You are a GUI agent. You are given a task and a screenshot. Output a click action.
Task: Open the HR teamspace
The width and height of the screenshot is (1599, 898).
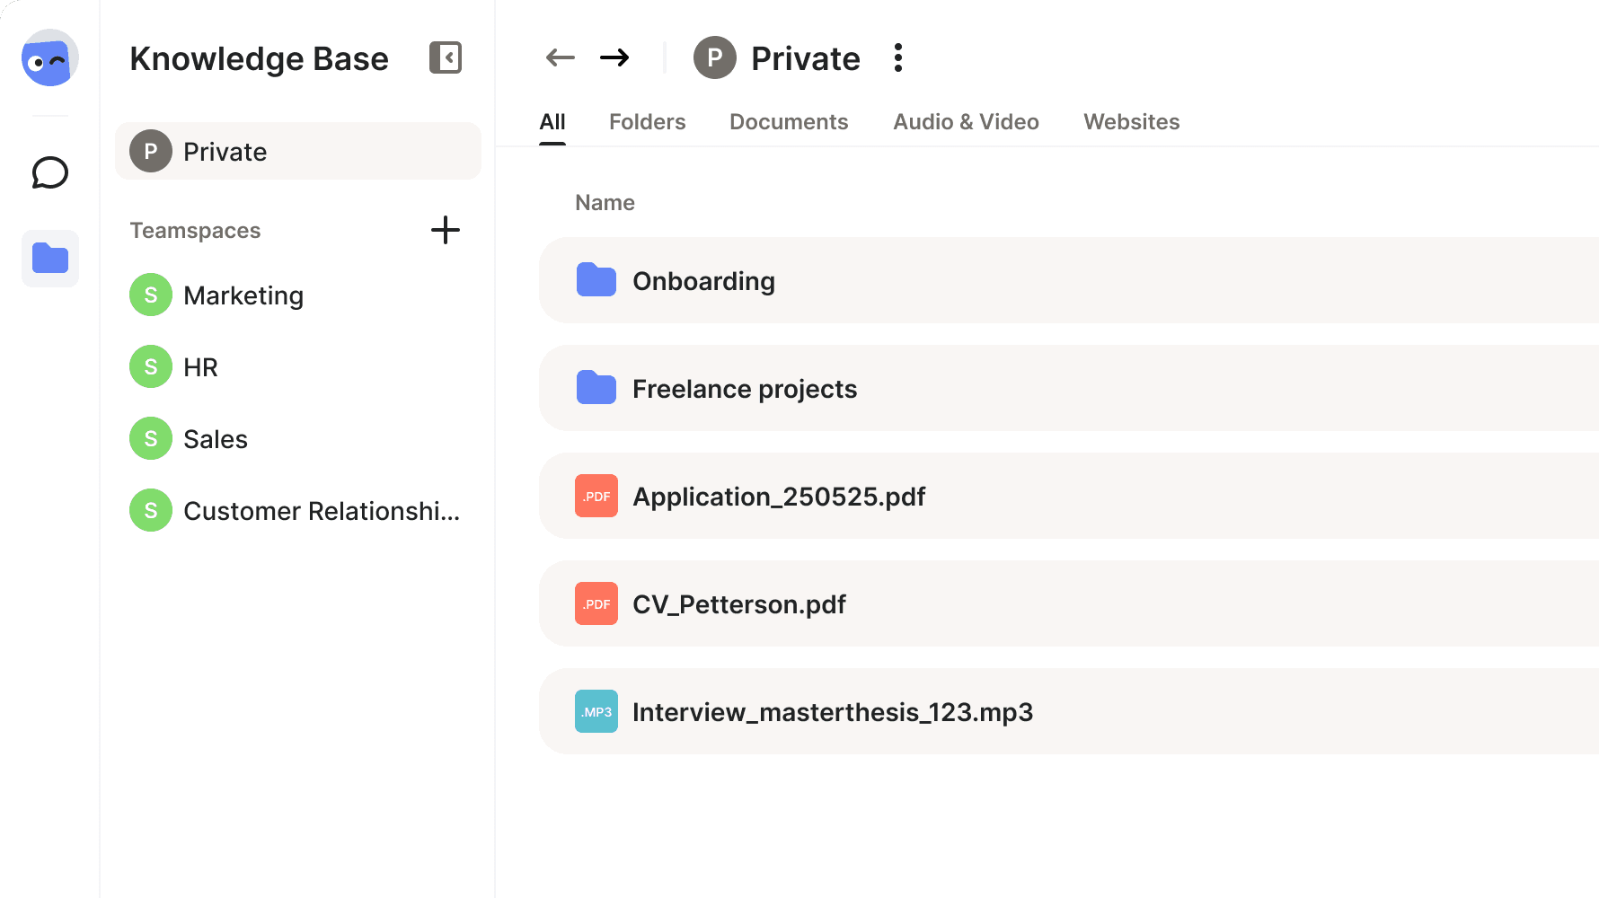pyautogui.click(x=199, y=366)
